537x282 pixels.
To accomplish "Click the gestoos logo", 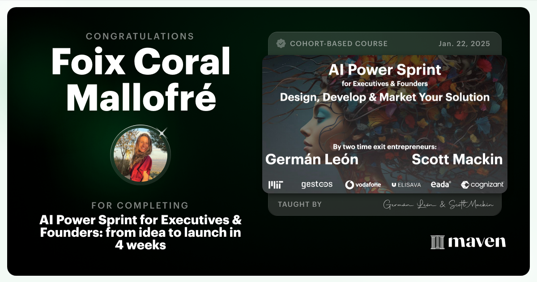I will (316, 184).
